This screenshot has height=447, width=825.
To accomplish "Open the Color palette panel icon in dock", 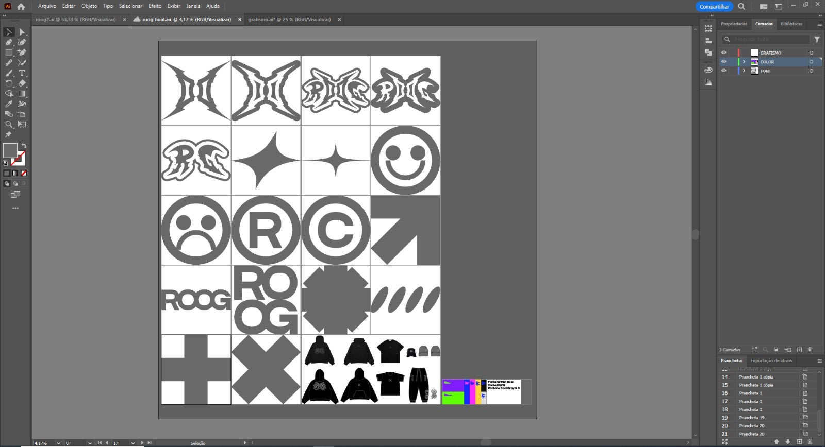I will 708,70.
